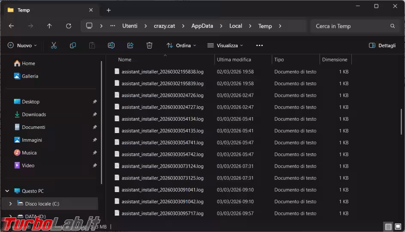Image resolution: width=405 pixels, height=232 pixels.
Task: Sort by the Ultima modifica column header
Action: tap(234, 60)
